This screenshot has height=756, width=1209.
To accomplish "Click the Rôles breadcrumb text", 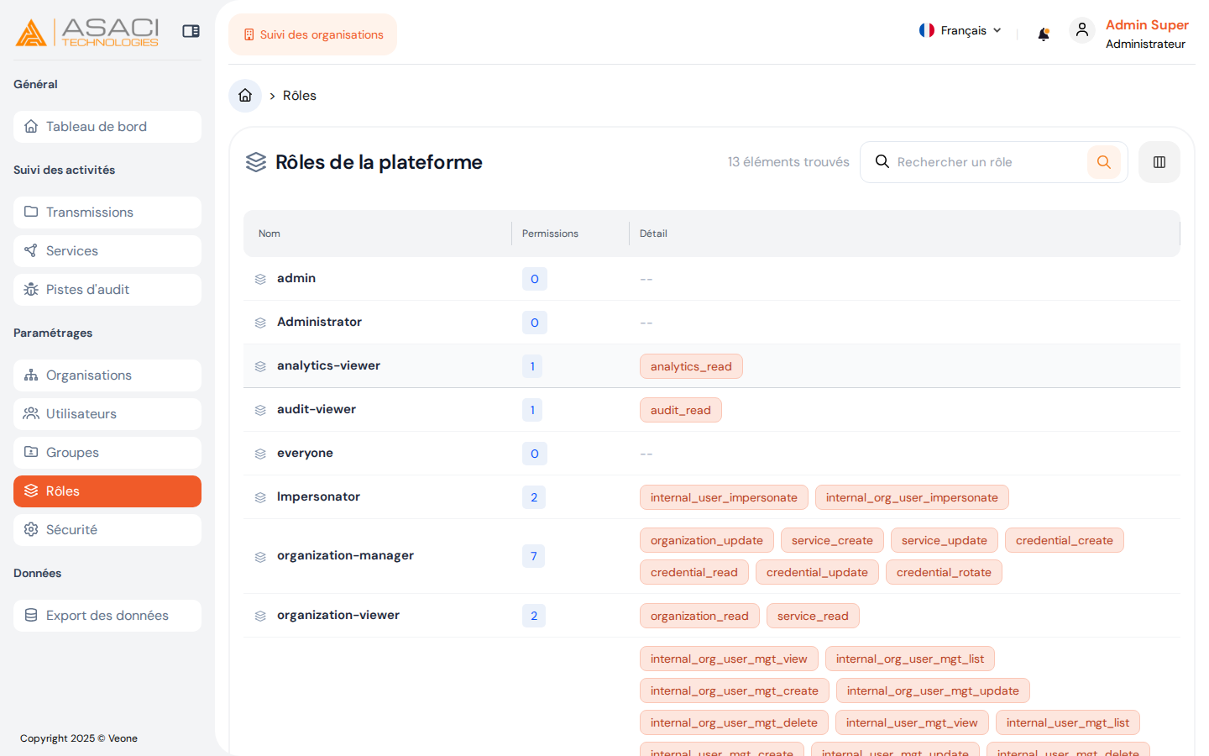I will click(300, 96).
